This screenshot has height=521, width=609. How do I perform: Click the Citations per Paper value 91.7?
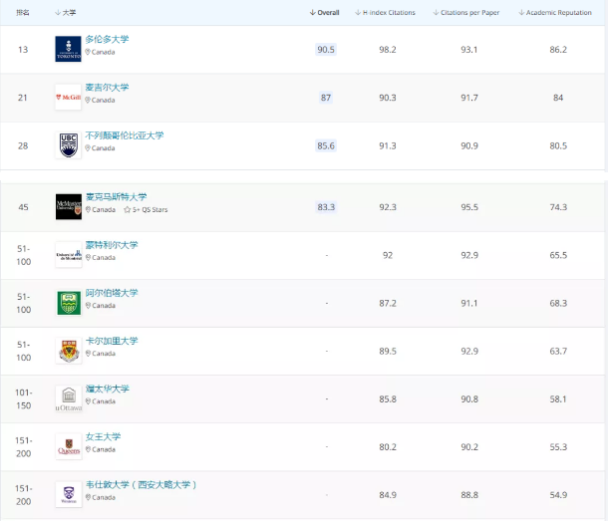(x=469, y=98)
